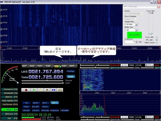Open the Buffer Size dropdown
161x121 pixels.
[x=136, y=30]
